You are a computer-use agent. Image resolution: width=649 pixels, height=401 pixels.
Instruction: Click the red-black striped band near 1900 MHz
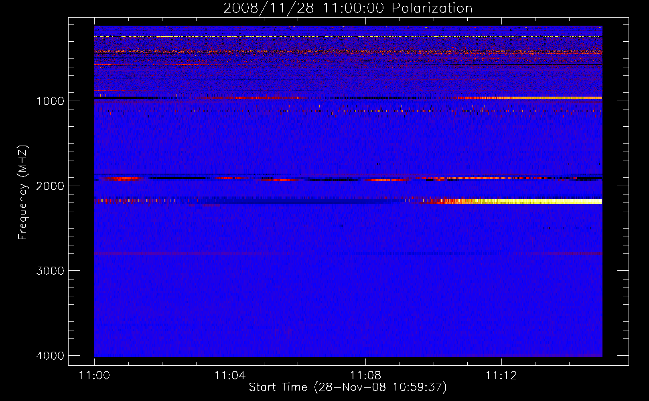(x=348, y=178)
